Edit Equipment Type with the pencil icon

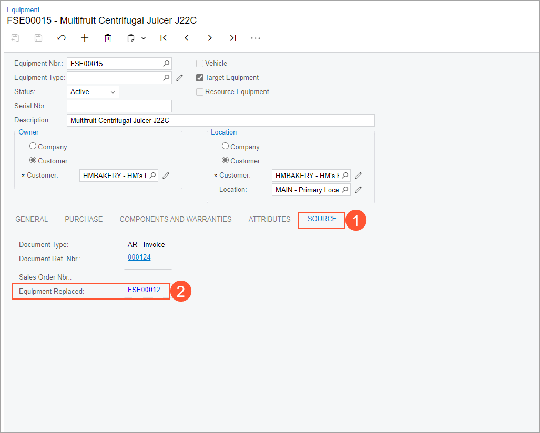(x=179, y=78)
